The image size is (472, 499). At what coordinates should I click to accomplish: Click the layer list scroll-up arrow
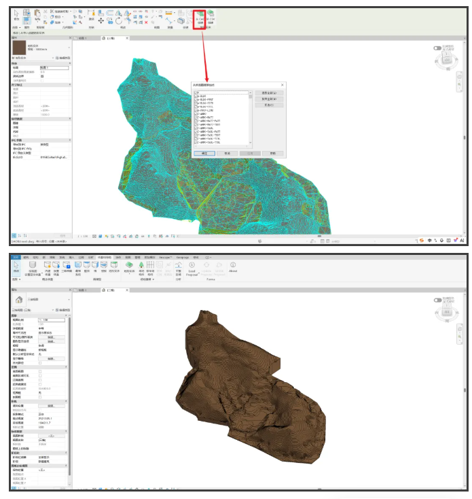pyautogui.click(x=251, y=92)
